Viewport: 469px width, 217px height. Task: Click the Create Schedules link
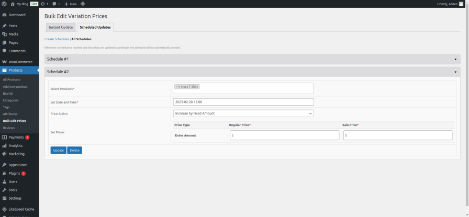pos(57,39)
